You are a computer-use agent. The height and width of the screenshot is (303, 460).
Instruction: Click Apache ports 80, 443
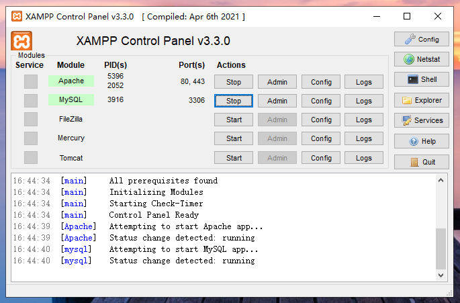[193, 81]
